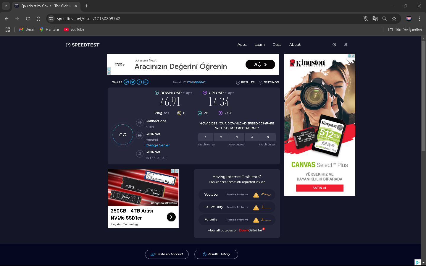Click SATIN AL on the Kingston ad
The height and width of the screenshot is (266, 426).
(x=320, y=188)
